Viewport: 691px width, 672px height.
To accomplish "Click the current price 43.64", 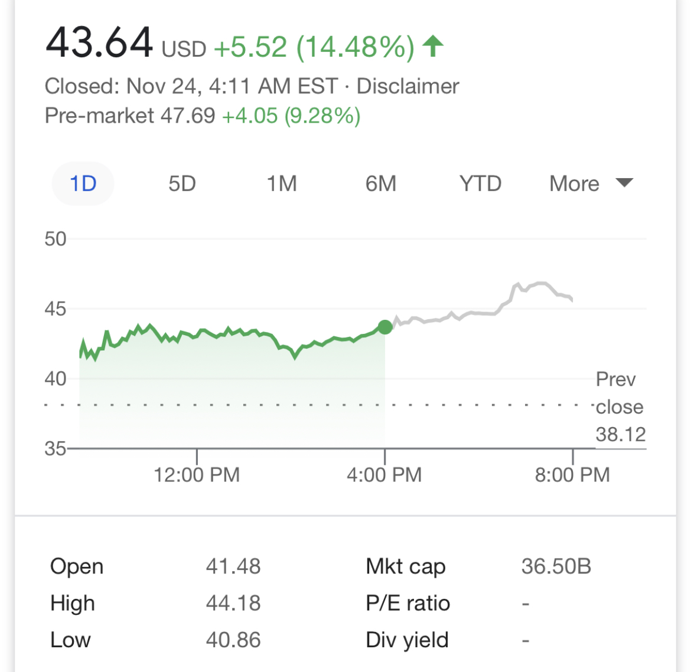I will [x=99, y=42].
